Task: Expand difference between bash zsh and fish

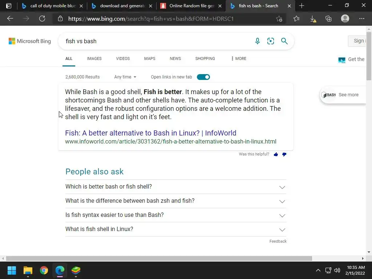Action: 176,201
